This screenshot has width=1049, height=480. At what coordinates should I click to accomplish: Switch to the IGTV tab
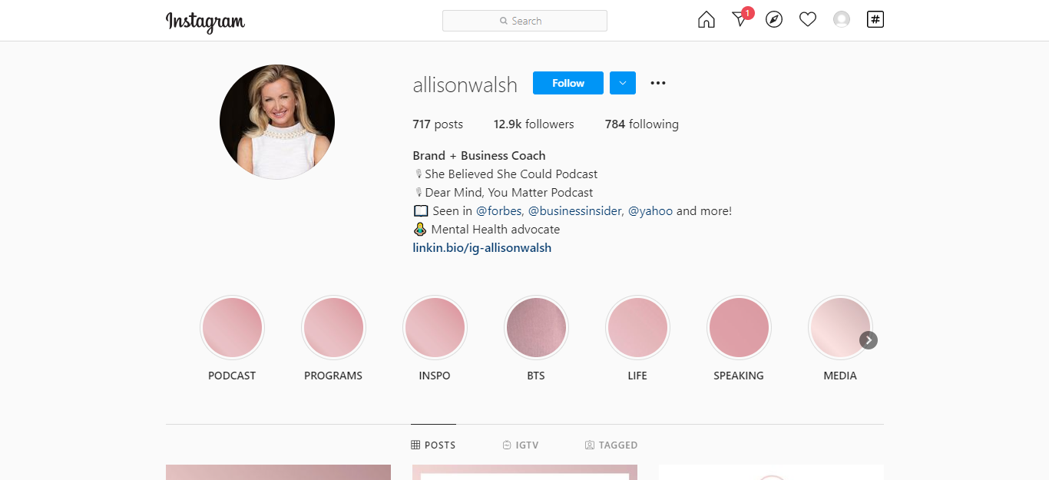(x=521, y=445)
